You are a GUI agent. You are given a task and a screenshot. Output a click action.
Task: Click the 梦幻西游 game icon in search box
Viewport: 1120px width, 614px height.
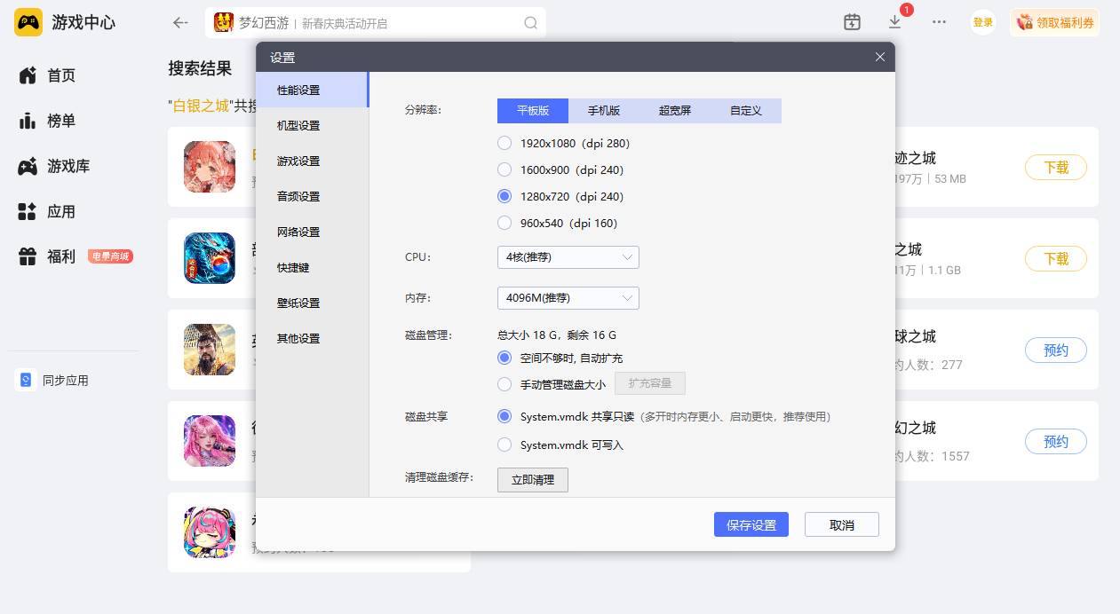point(224,22)
